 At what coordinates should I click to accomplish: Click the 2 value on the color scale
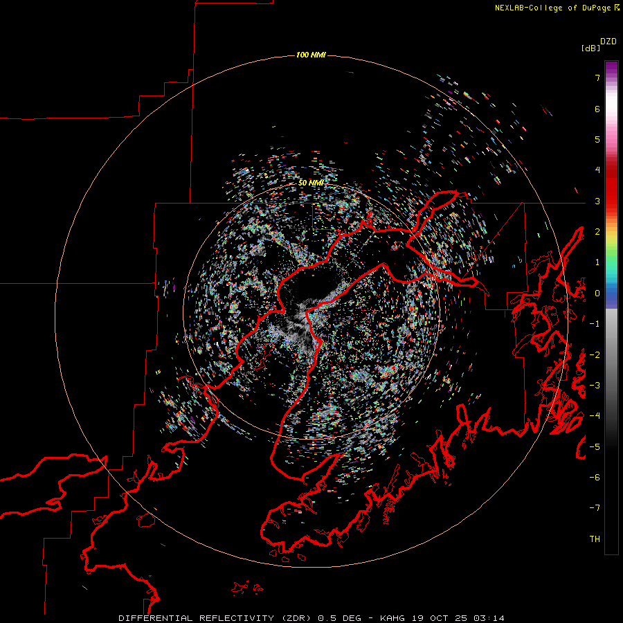pyautogui.click(x=597, y=232)
